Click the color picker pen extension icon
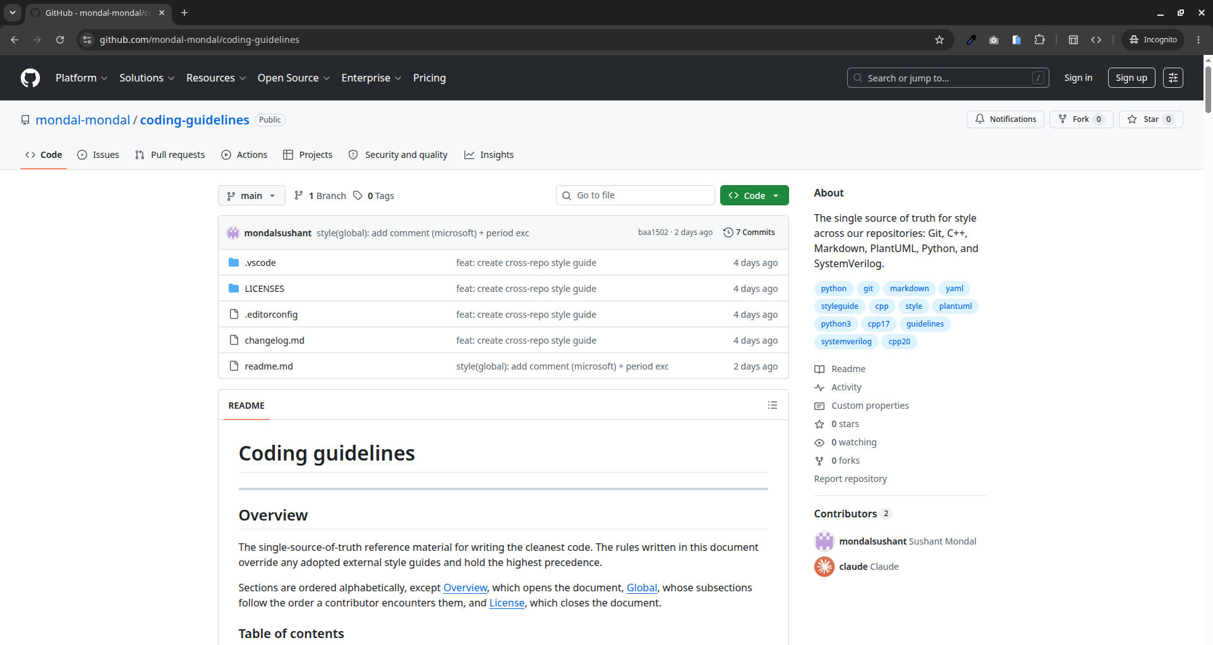Viewport: 1213px width, 645px height. 971,40
